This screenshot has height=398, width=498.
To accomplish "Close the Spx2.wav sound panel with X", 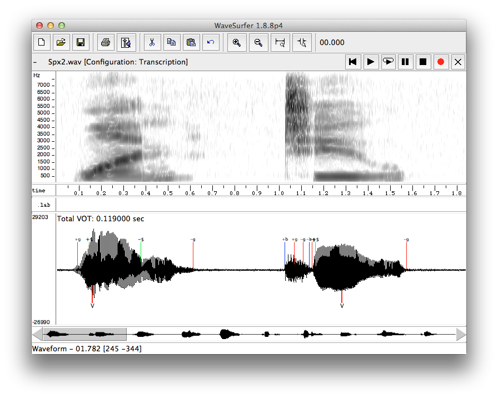I will (457, 62).
